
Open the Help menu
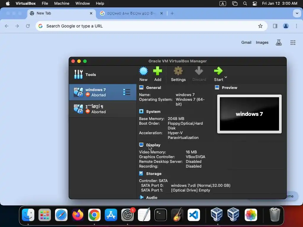tap(100, 4)
